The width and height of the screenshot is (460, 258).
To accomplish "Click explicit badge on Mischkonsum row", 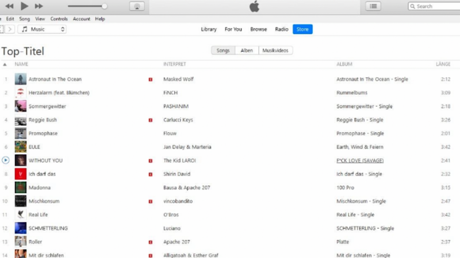I will 151,202.
